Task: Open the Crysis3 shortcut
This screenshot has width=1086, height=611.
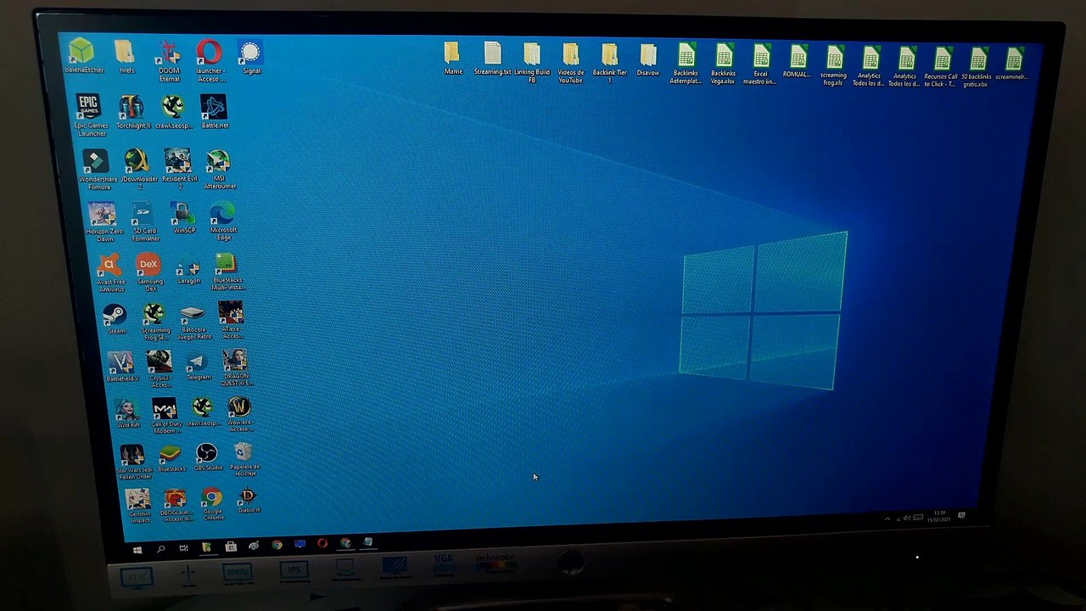Action: [160, 370]
